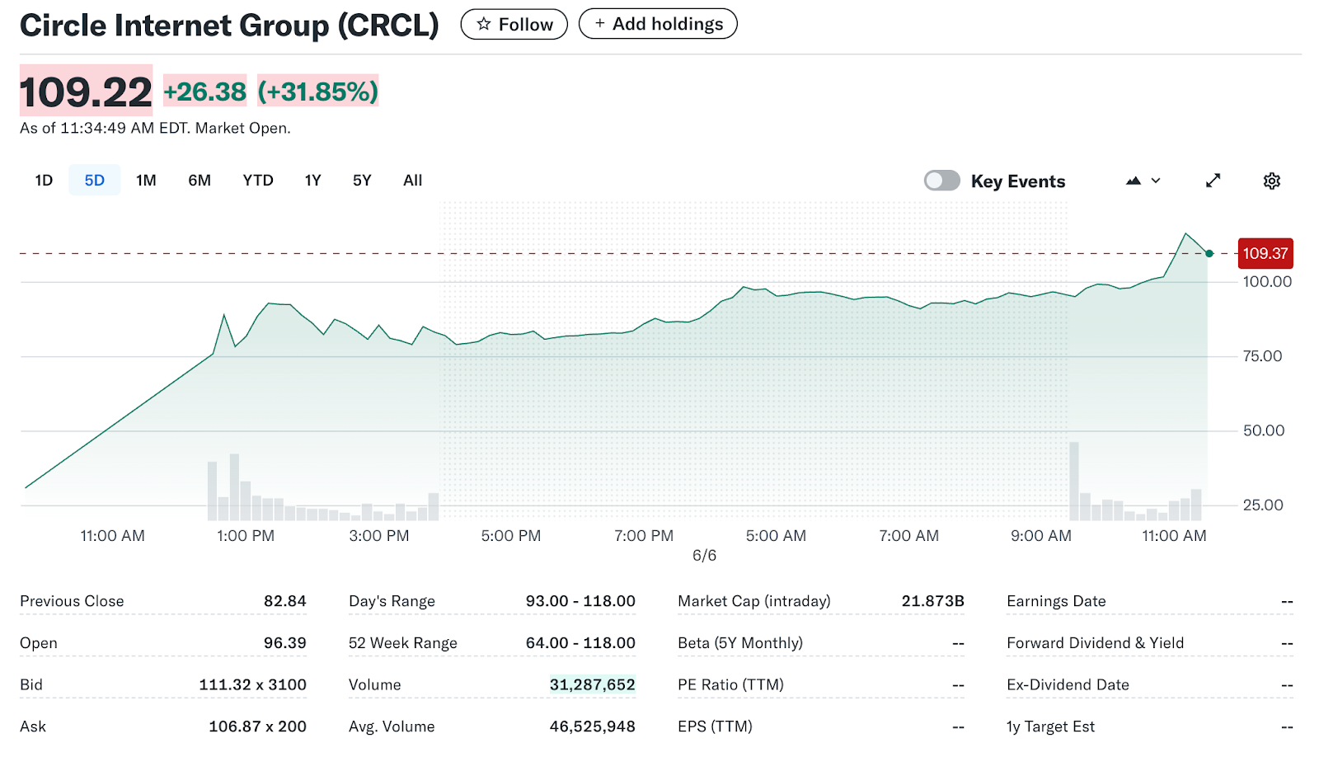Click the 100.00 price axis label
Viewport: 1319px width, 771px height.
pyautogui.click(x=1267, y=282)
